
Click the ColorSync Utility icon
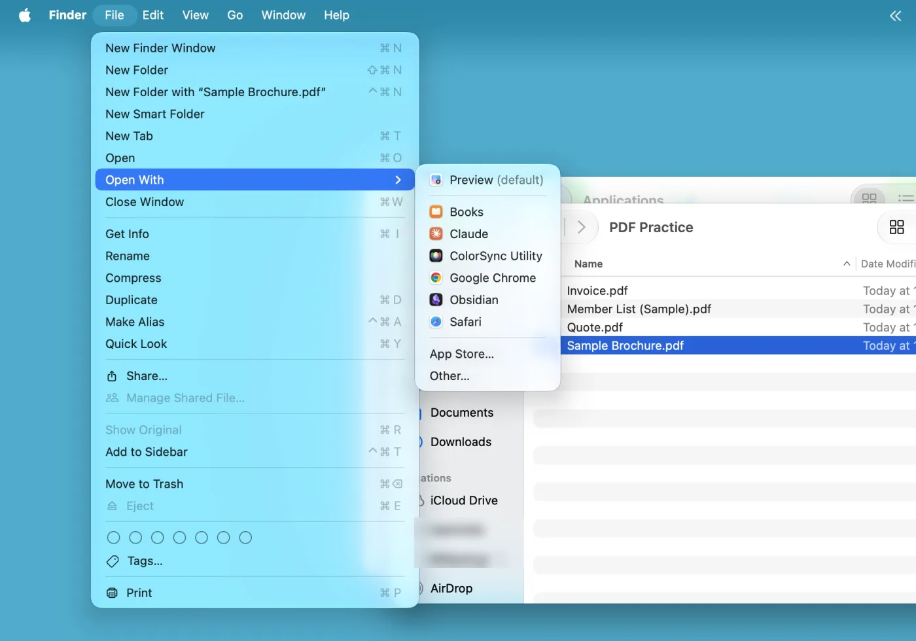(436, 256)
